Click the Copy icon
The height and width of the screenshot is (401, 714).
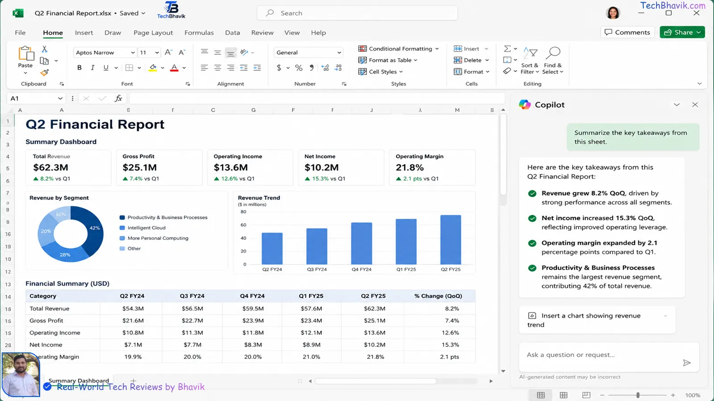[44, 61]
